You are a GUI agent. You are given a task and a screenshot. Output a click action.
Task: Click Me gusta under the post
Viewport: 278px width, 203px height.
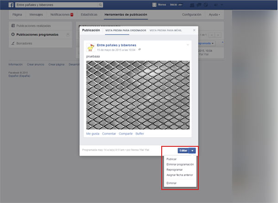(93, 134)
